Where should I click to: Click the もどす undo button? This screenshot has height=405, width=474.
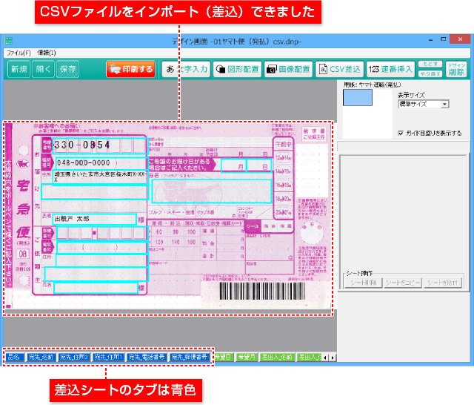(430, 65)
